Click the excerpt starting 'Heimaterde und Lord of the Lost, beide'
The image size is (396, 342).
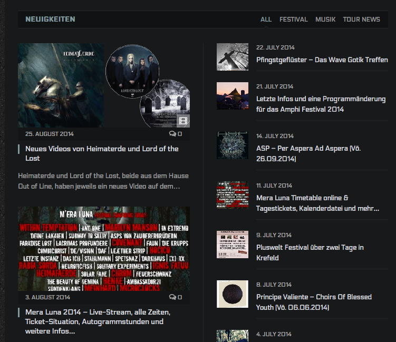[103, 181]
